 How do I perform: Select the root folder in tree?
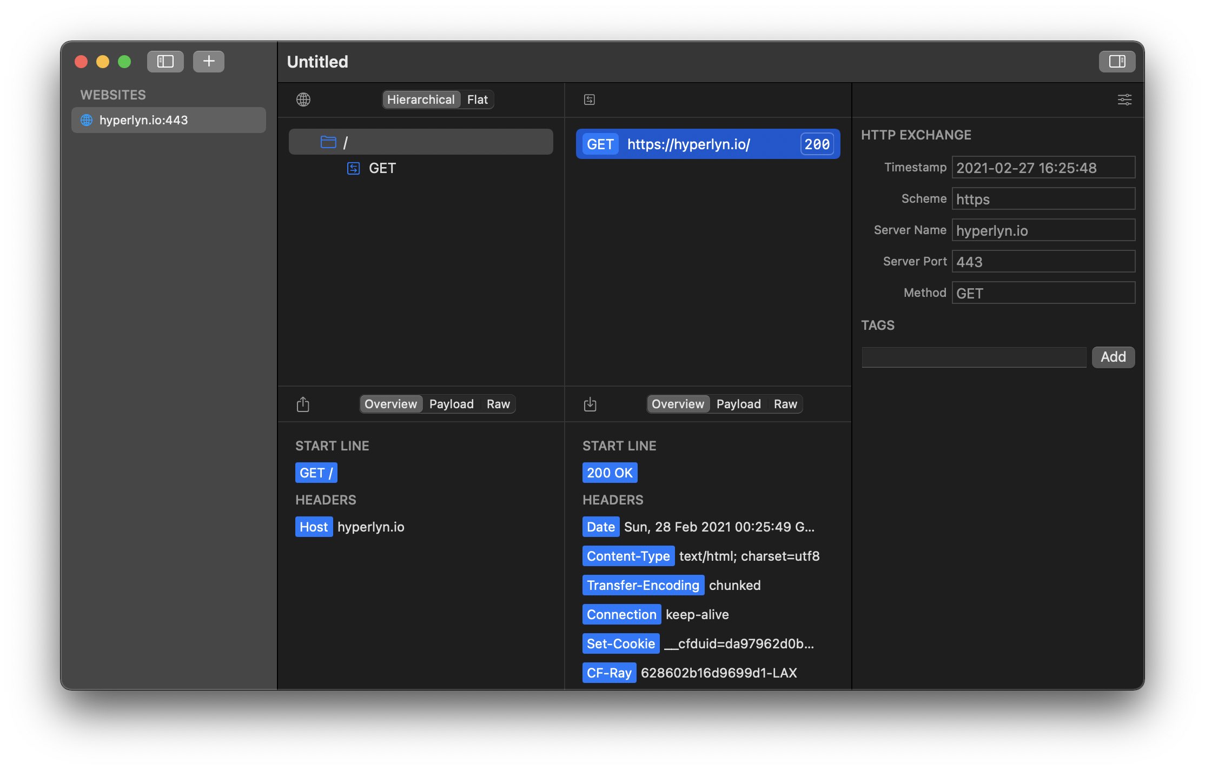click(420, 142)
